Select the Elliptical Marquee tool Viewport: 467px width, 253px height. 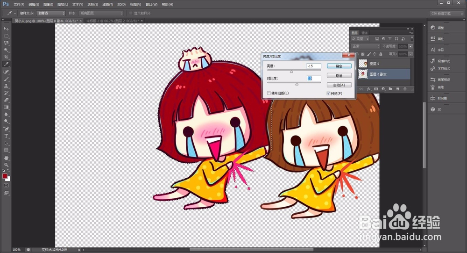tap(6, 36)
